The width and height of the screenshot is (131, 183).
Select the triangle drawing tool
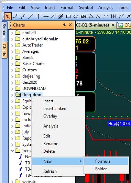(x=91, y=16)
